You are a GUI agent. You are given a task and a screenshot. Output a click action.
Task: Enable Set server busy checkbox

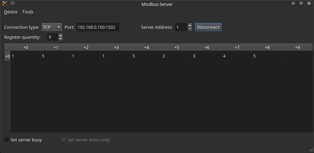click(x=7, y=139)
